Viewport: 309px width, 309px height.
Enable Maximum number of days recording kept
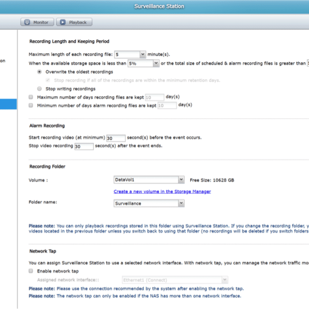point(31,97)
